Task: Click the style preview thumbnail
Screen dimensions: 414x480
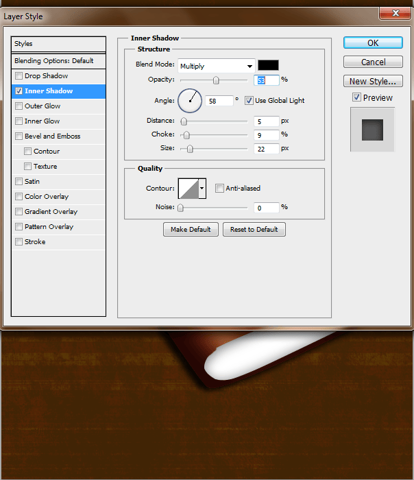Action: 372,129
